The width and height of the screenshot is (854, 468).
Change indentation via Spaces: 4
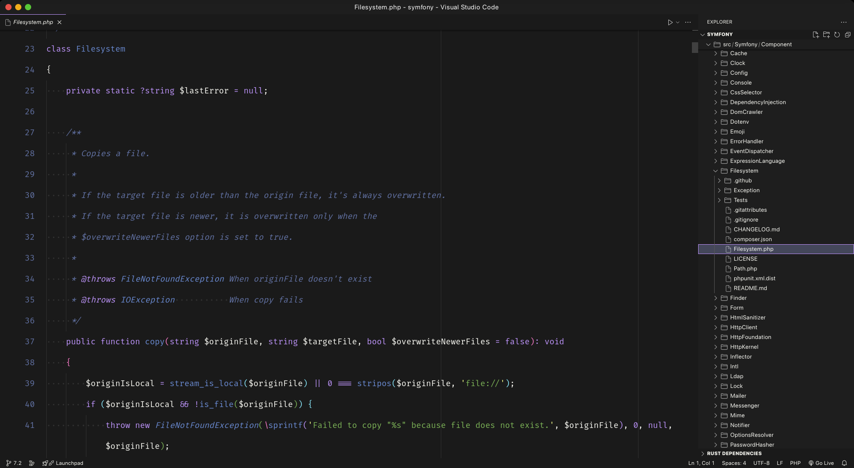click(x=734, y=463)
